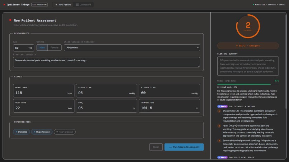Click the 87% confidence value
The image size is (289, 162).
coord(276,81)
